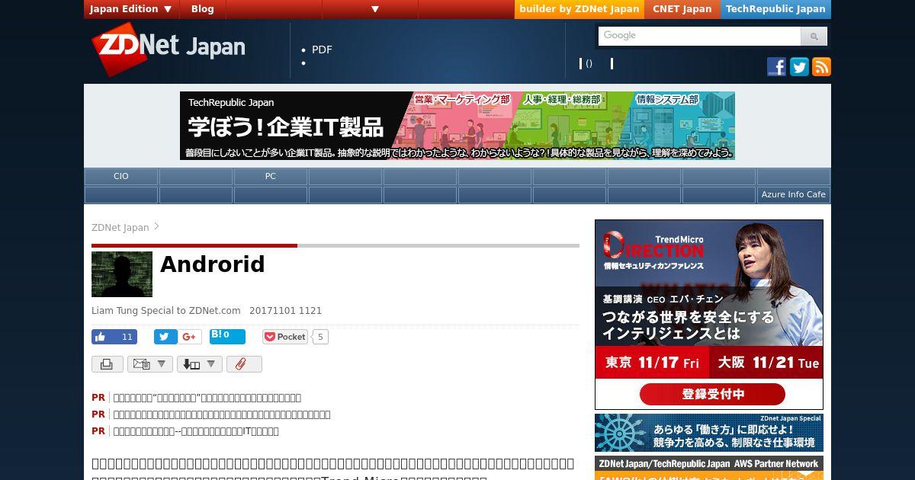Focus the Google search input field
Screen dimensions: 915x480
(x=699, y=36)
